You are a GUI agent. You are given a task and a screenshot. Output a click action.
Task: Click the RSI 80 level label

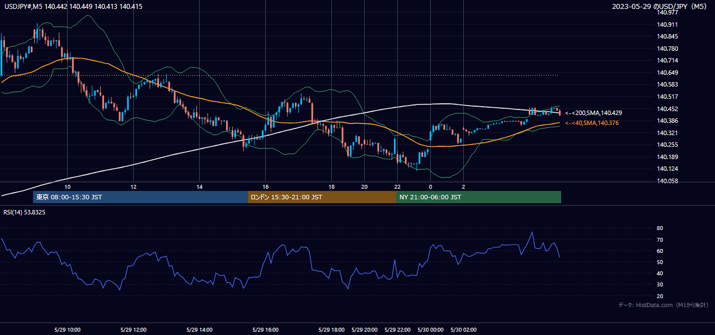(660, 228)
